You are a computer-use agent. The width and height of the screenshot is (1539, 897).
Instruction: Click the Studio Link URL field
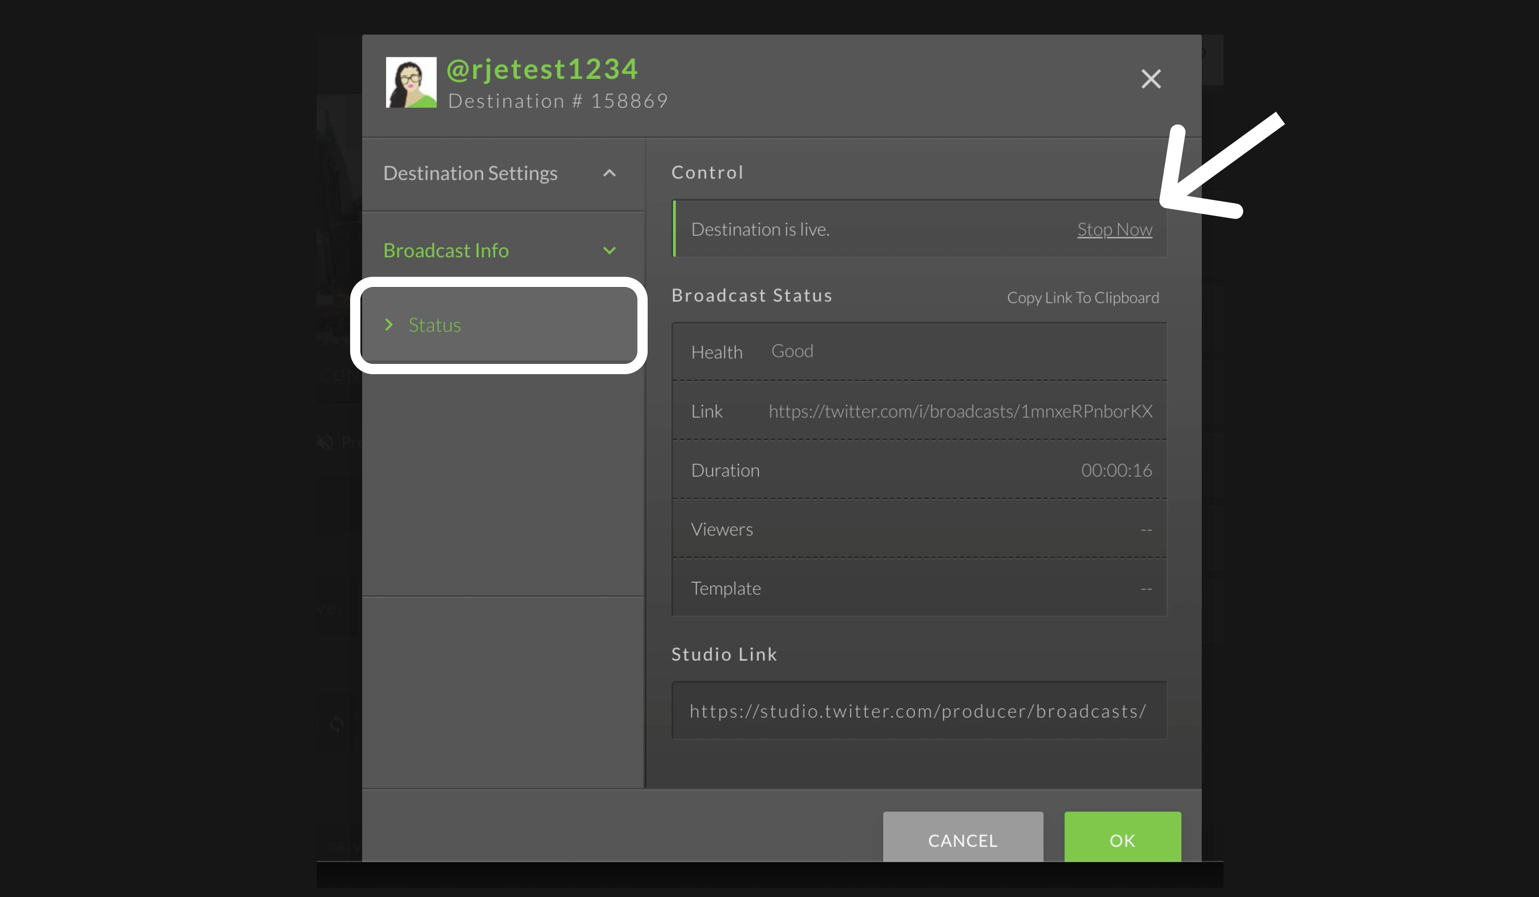[919, 710]
